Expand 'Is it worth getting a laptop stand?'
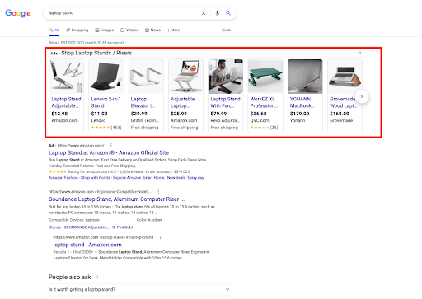The width and height of the screenshot is (422, 299). click(x=140, y=289)
